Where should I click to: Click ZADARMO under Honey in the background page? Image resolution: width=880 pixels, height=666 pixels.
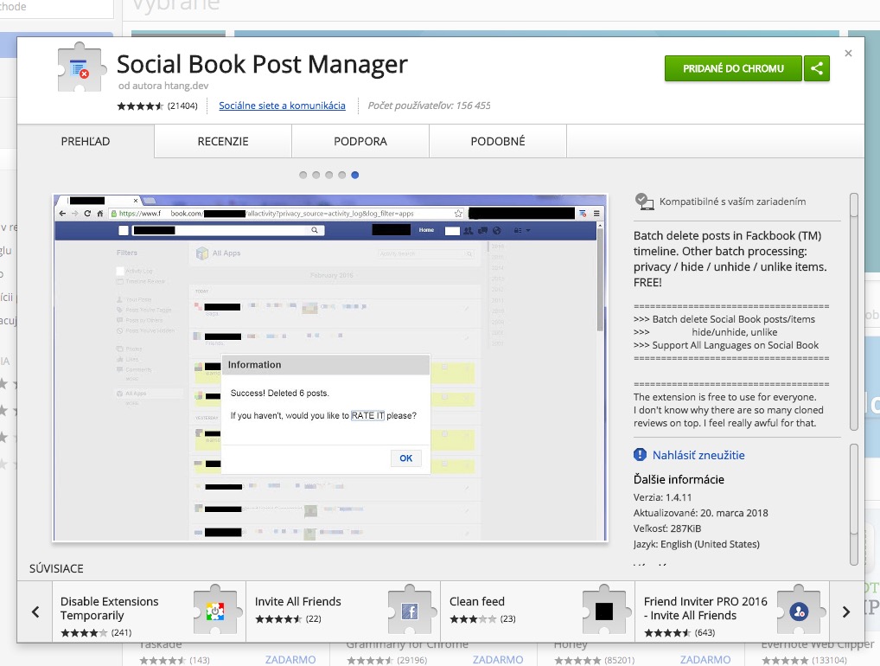coord(705,660)
